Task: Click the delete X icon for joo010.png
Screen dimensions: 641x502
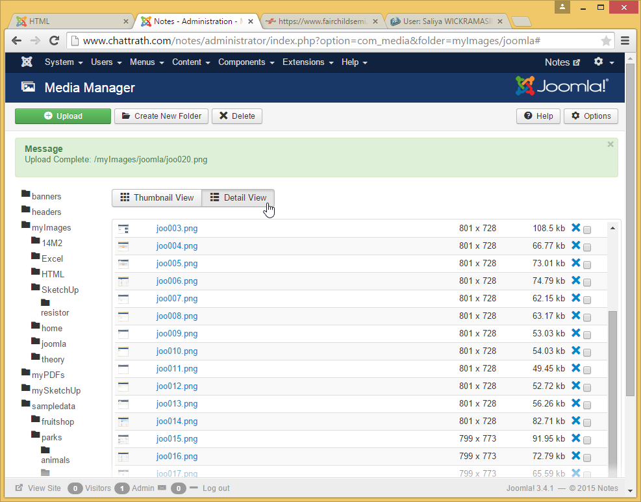Action: [x=575, y=351]
